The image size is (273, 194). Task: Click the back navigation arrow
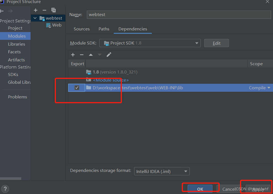(x=2, y=11)
